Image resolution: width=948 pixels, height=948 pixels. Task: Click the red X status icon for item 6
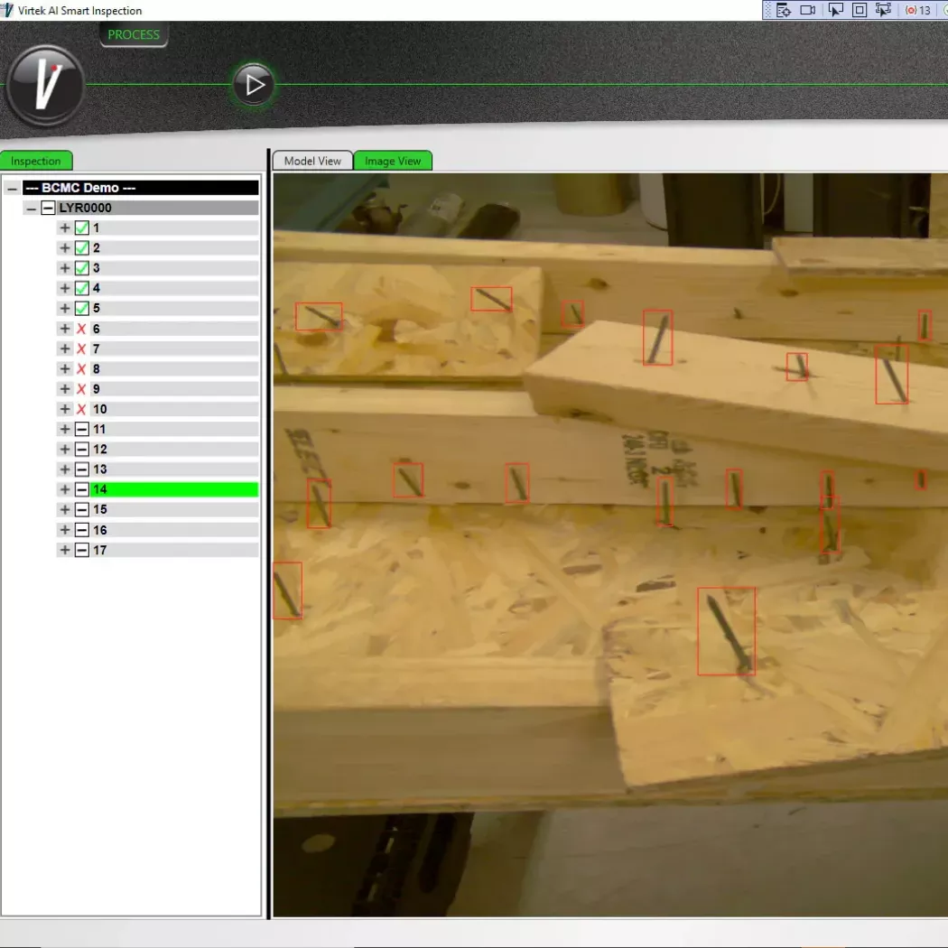pos(81,329)
